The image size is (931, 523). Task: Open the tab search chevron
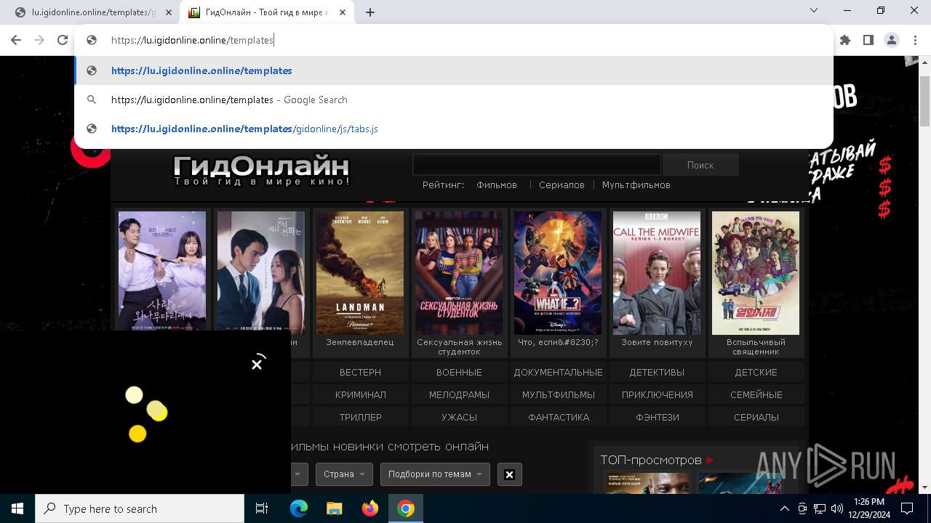pyautogui.click(x=814, y=11)
